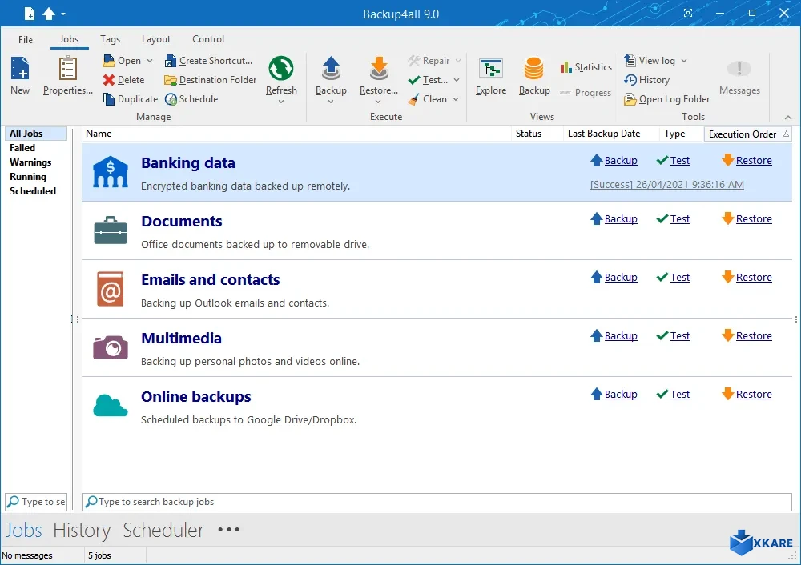801x565 pixels.
Task: Click the three dots navigation overflow
Action: (229, 529)
